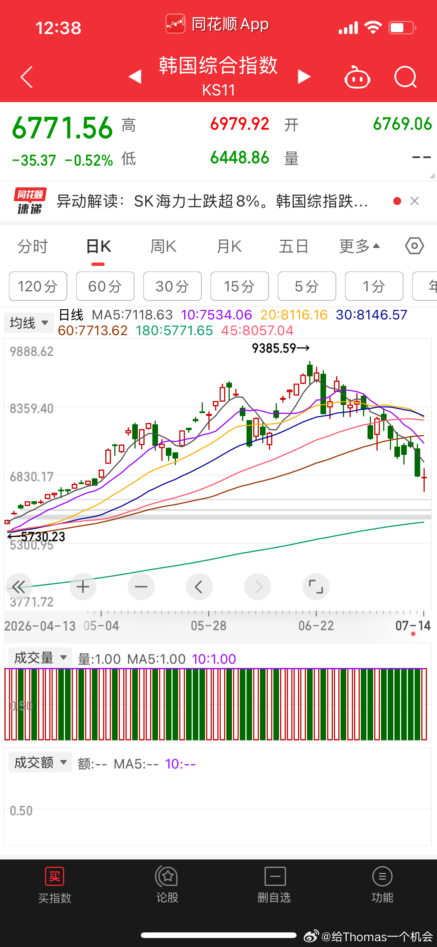Image resolution: width=437 pixels, height=947 pixels.
Task: Move chart right with chevron button
Action: coord(258,587)
